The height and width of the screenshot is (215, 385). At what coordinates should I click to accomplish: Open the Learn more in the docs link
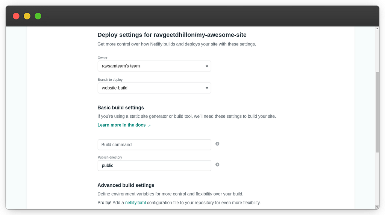[x=121, y=125]
